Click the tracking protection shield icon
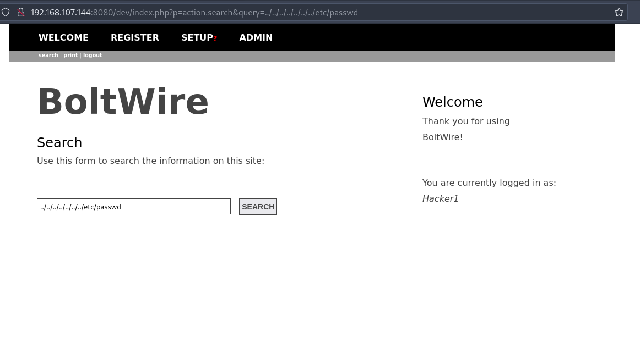Image resolution: width=640 pixels, height=337 pixels. tap(6, 12)
